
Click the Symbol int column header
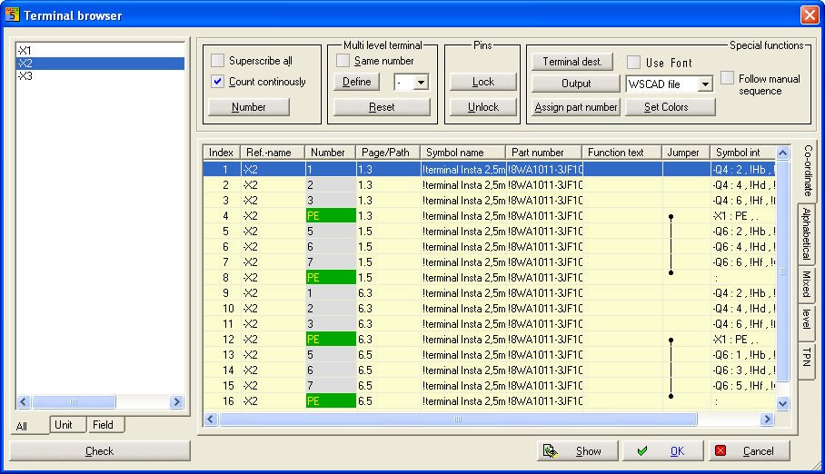742,152
